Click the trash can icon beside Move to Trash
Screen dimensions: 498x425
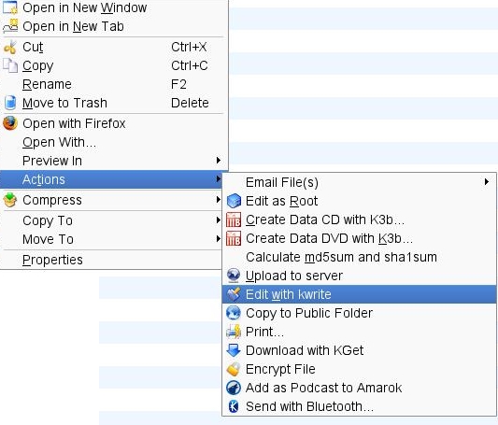pos(10,103)
